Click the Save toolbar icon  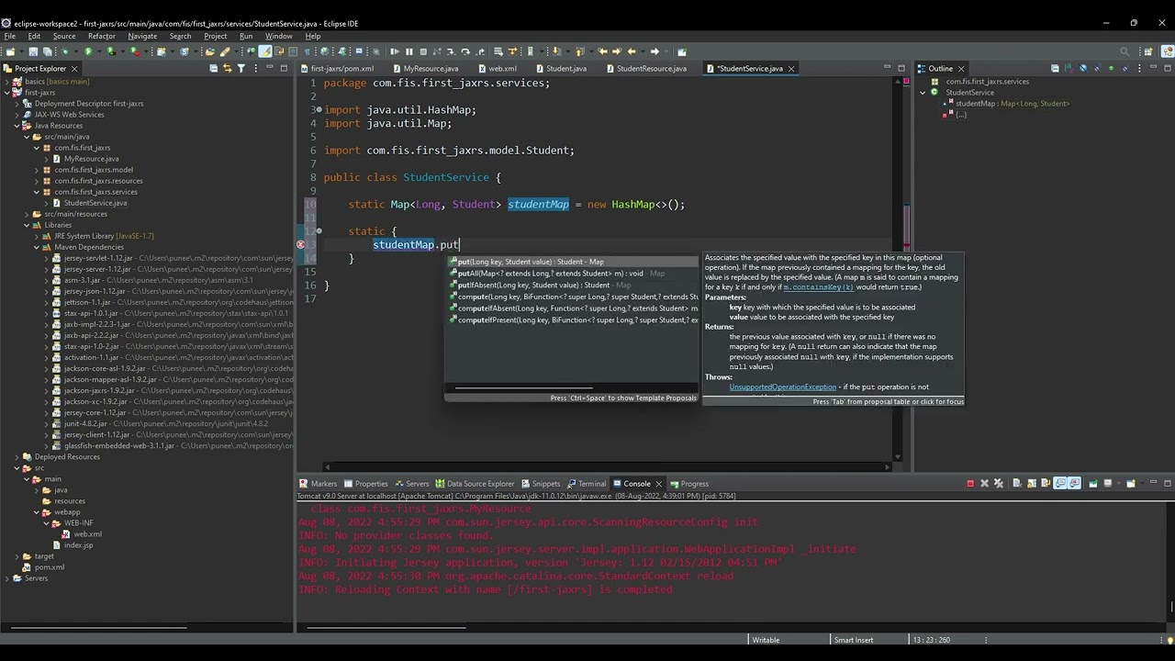(x=33, y=51)
